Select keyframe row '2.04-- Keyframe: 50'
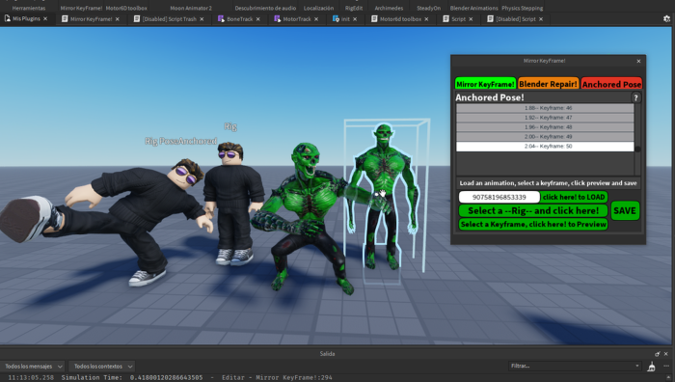 [545, 147]
